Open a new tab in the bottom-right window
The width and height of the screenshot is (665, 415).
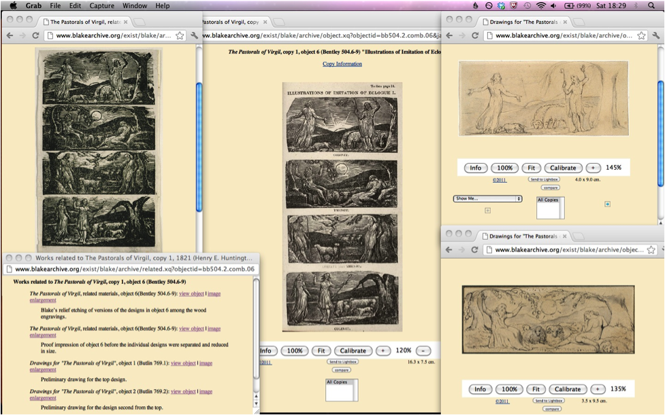point(579,236)
